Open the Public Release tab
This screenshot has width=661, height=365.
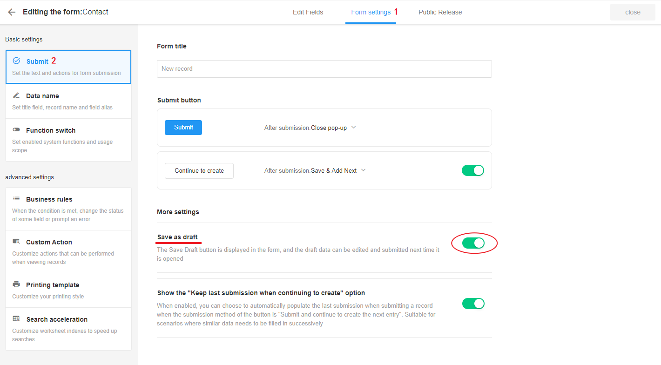[x=440, y=12]
